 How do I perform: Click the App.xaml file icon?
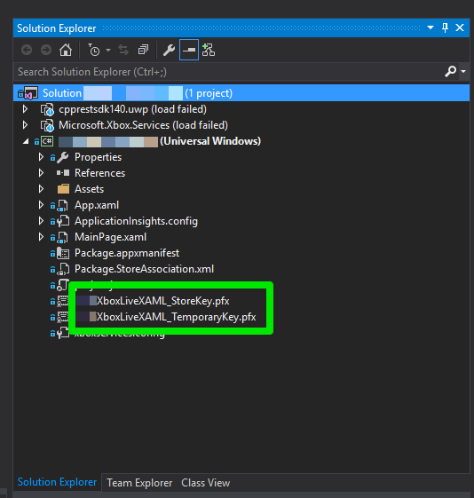pos(62,205)
